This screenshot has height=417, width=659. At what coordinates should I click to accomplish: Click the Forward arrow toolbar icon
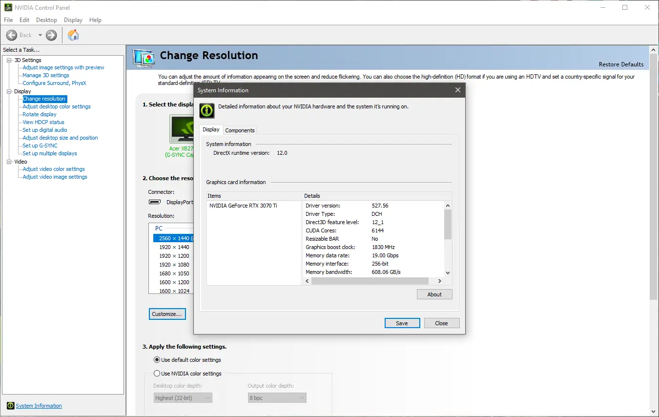click(51, 35)
